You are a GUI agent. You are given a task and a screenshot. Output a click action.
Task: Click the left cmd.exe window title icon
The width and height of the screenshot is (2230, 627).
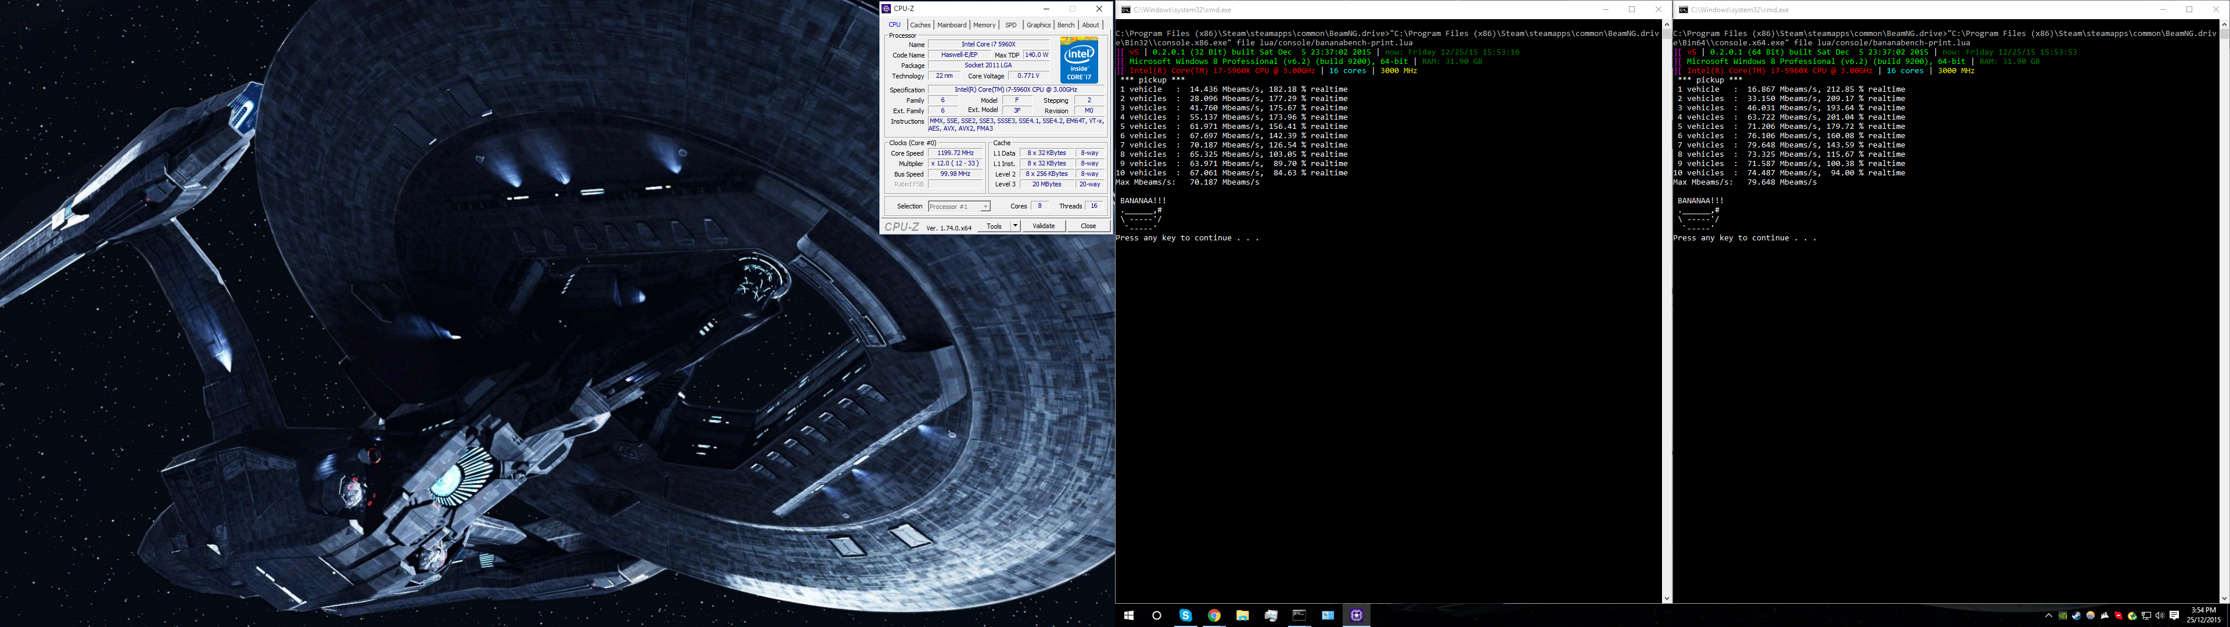(x=1125, y=9)
